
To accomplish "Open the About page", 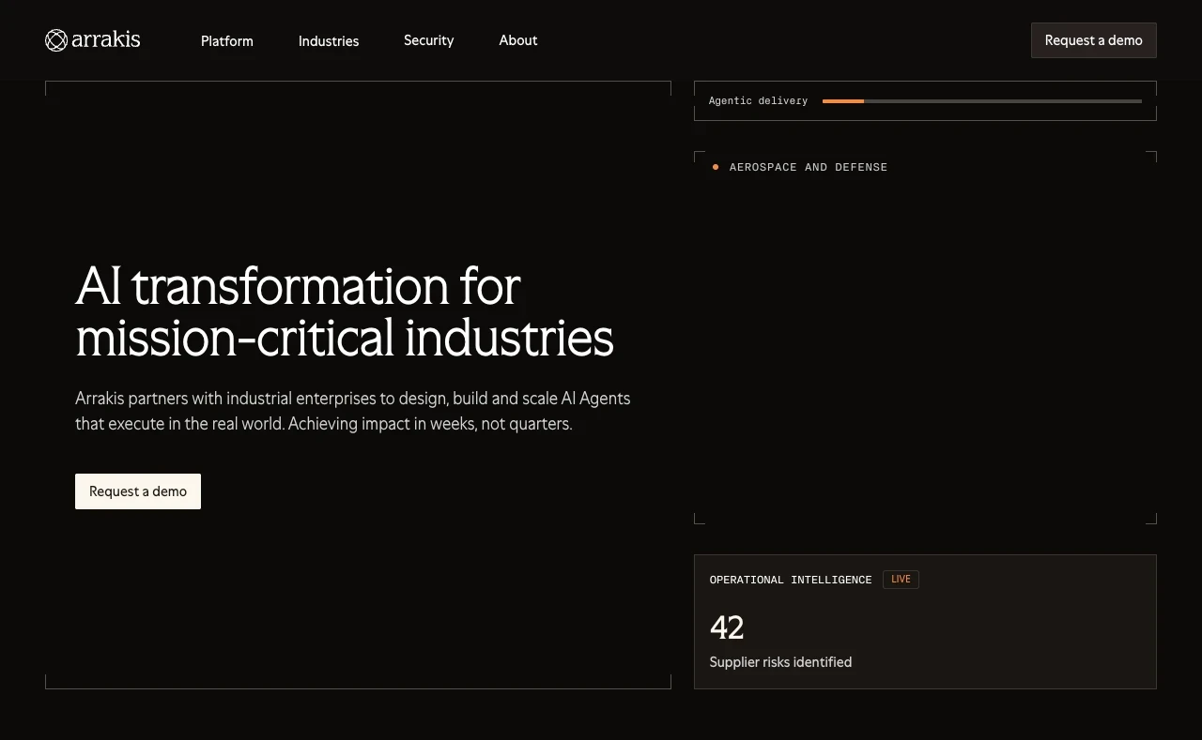I will (x=518, y=40).
